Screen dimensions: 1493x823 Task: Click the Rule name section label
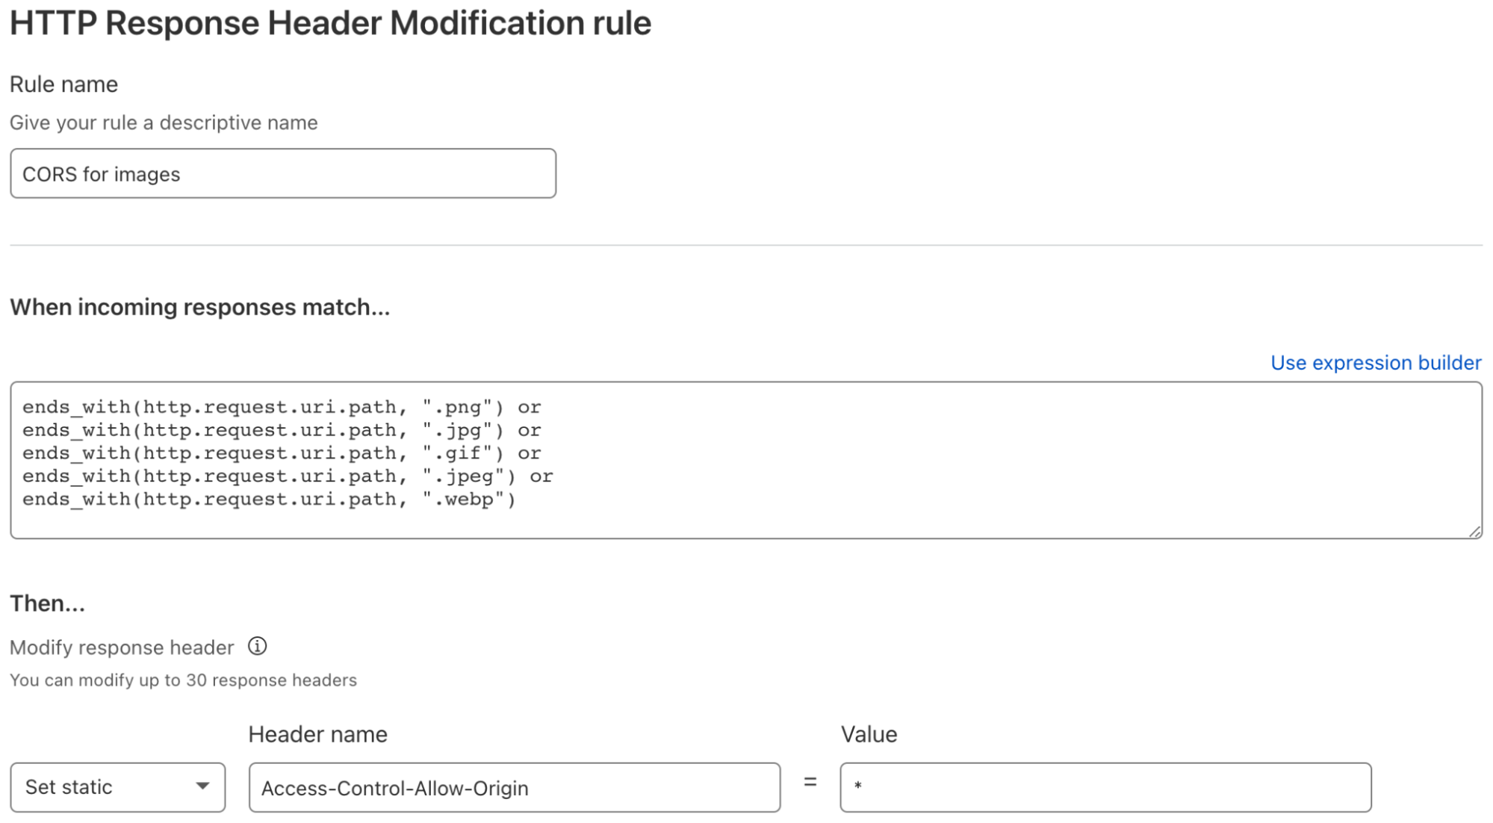pyautogui.click(x=63, y=84)
